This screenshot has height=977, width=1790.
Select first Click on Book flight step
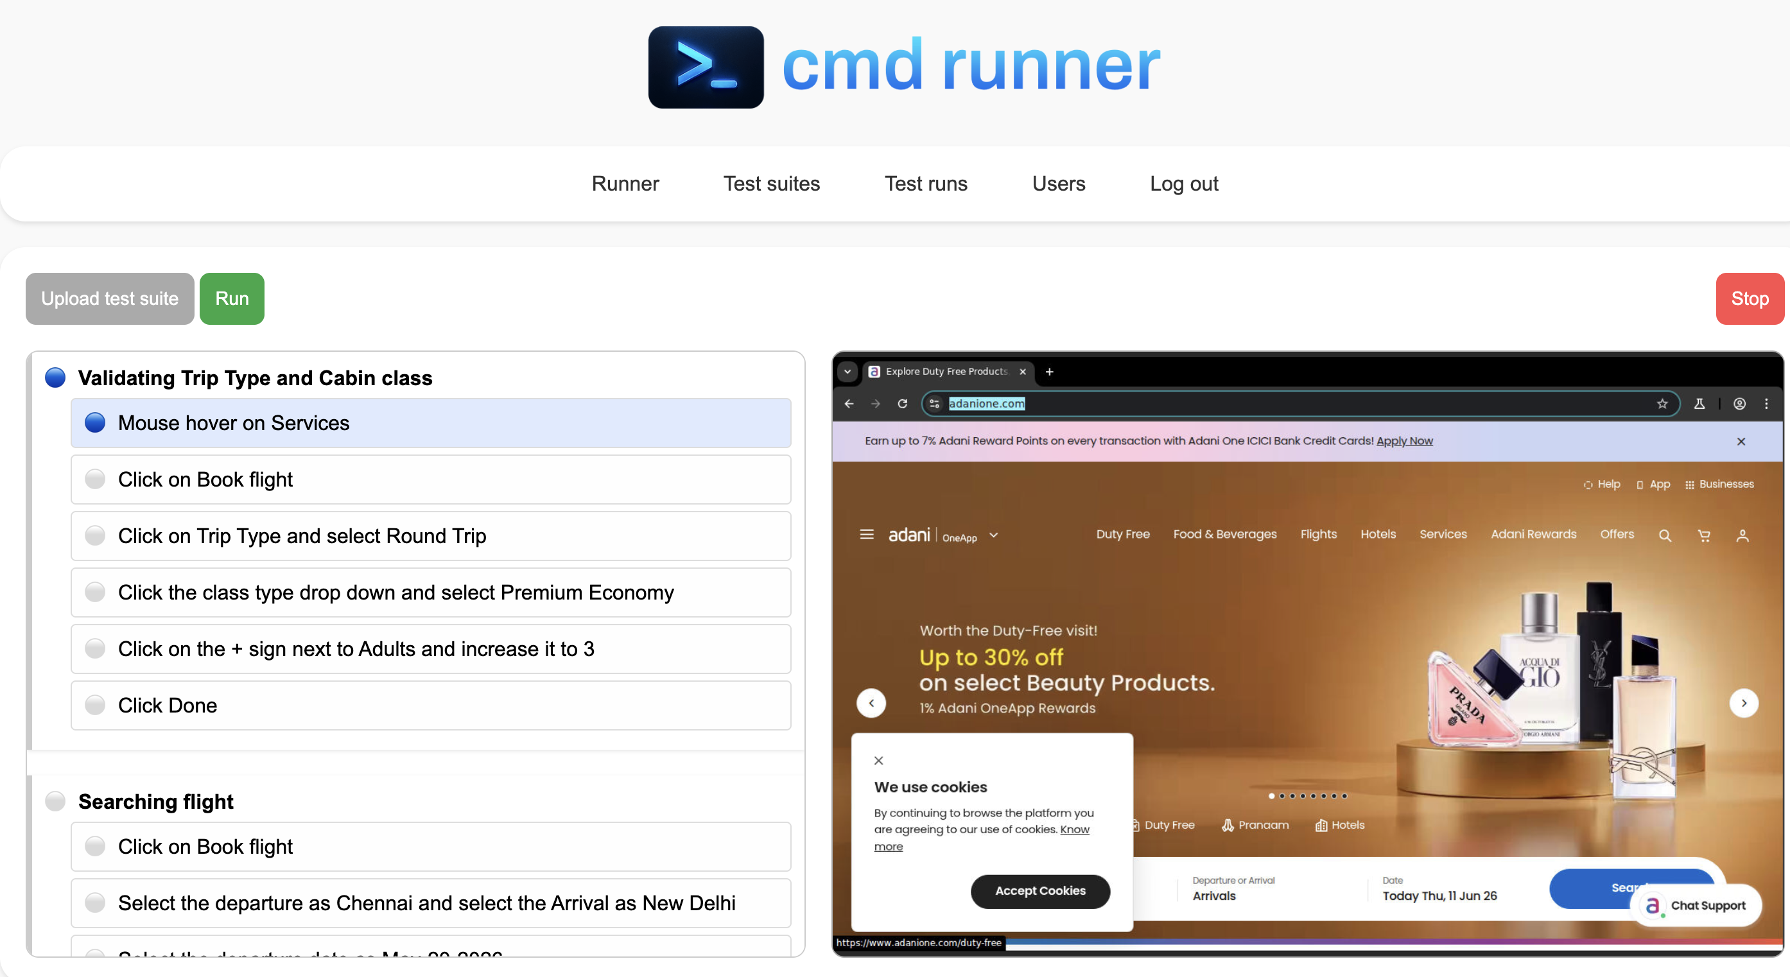pos(431,480)
